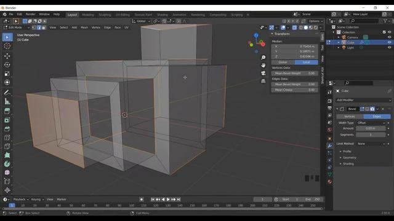Click the Zoom view magnifier icon
Viewport: 394px width, 221px height.
pyautogui.click(x=263, y=57)
